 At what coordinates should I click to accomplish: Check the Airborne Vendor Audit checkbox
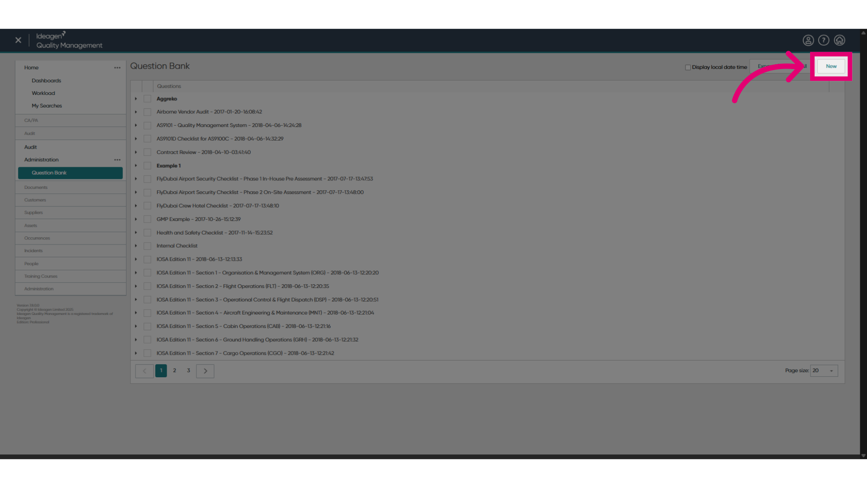tap(147, 112)
